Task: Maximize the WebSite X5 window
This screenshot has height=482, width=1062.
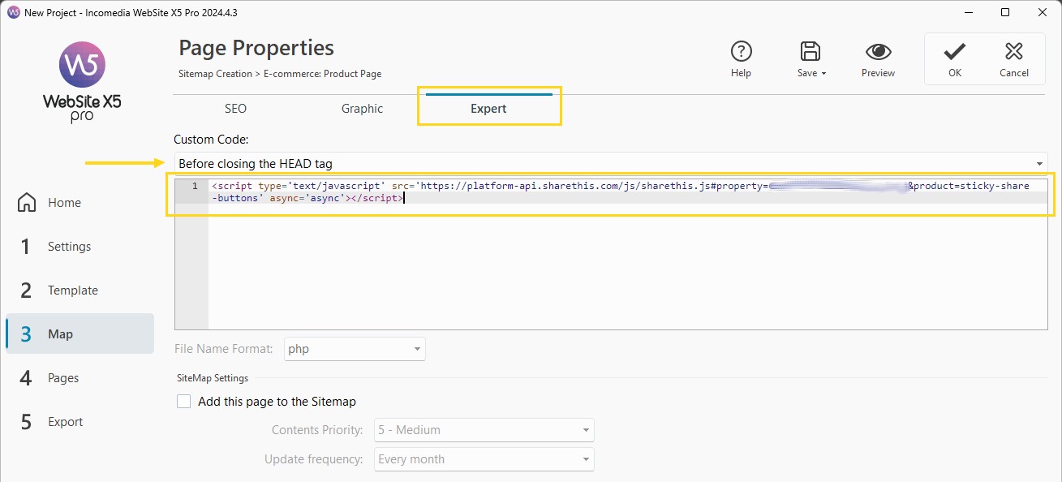Action: point(1005,13)
